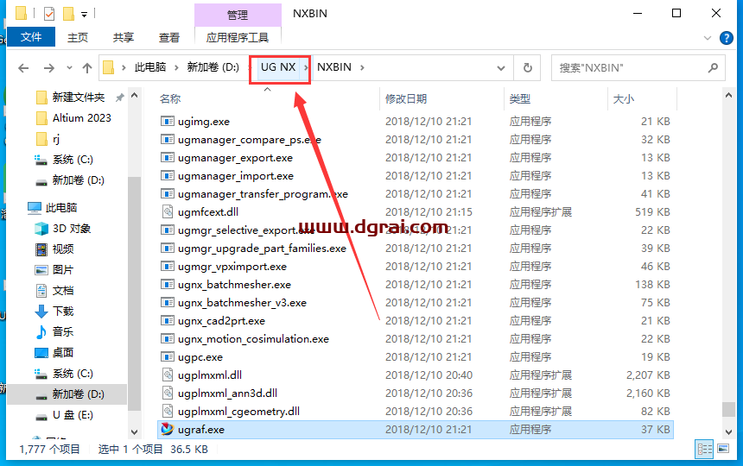Click the ugplmxml.dll file icon
743x466 pixels.
click(168, 375)
